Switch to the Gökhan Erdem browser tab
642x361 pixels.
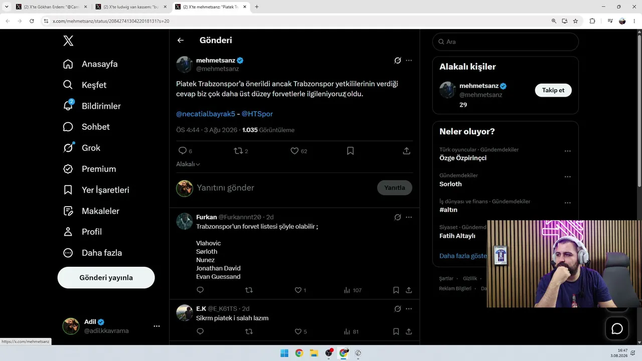[x=51, y=7]
